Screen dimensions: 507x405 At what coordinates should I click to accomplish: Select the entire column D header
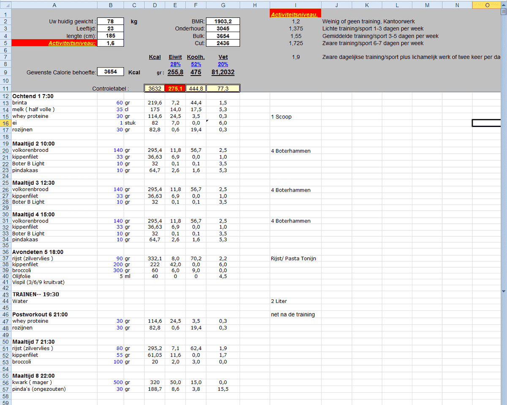tap(155, 5)
